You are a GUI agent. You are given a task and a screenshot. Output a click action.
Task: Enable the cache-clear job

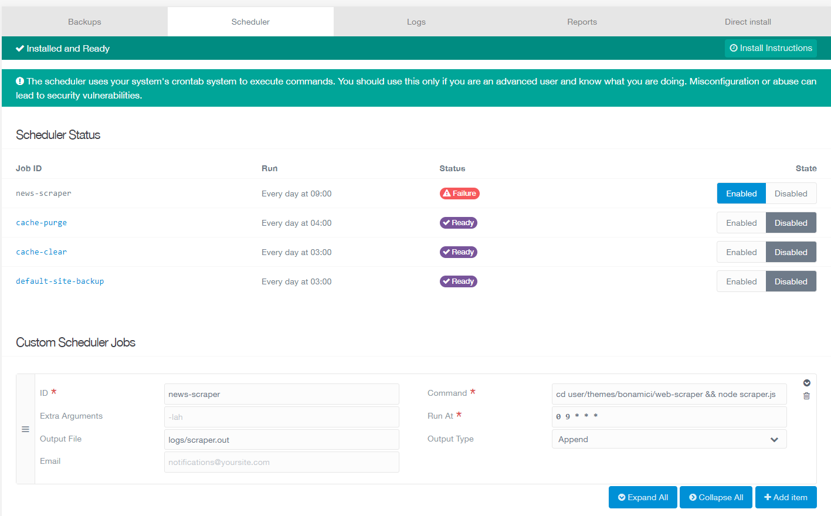741,252
